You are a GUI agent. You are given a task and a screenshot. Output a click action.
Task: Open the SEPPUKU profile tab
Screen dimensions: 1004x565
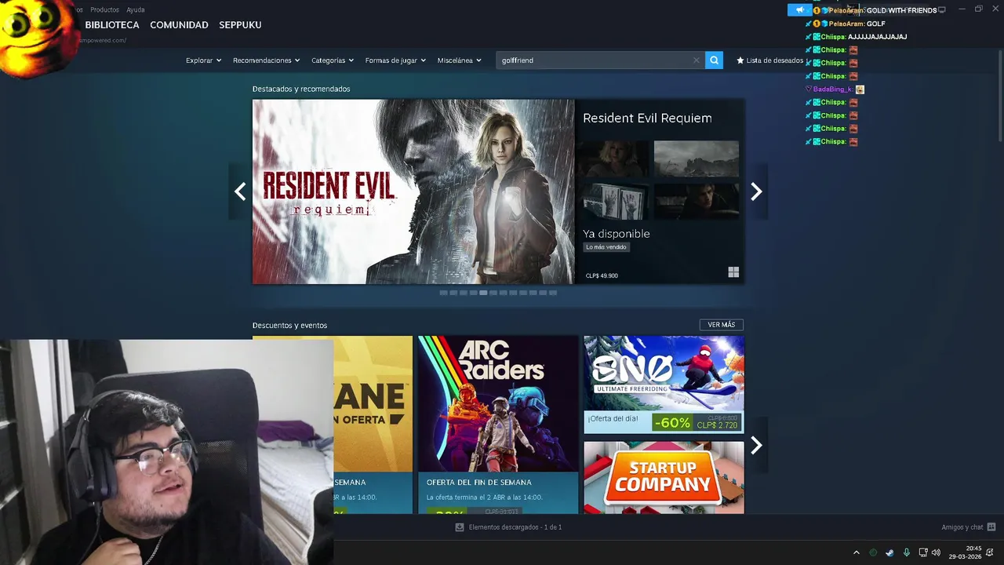point(240,25)
